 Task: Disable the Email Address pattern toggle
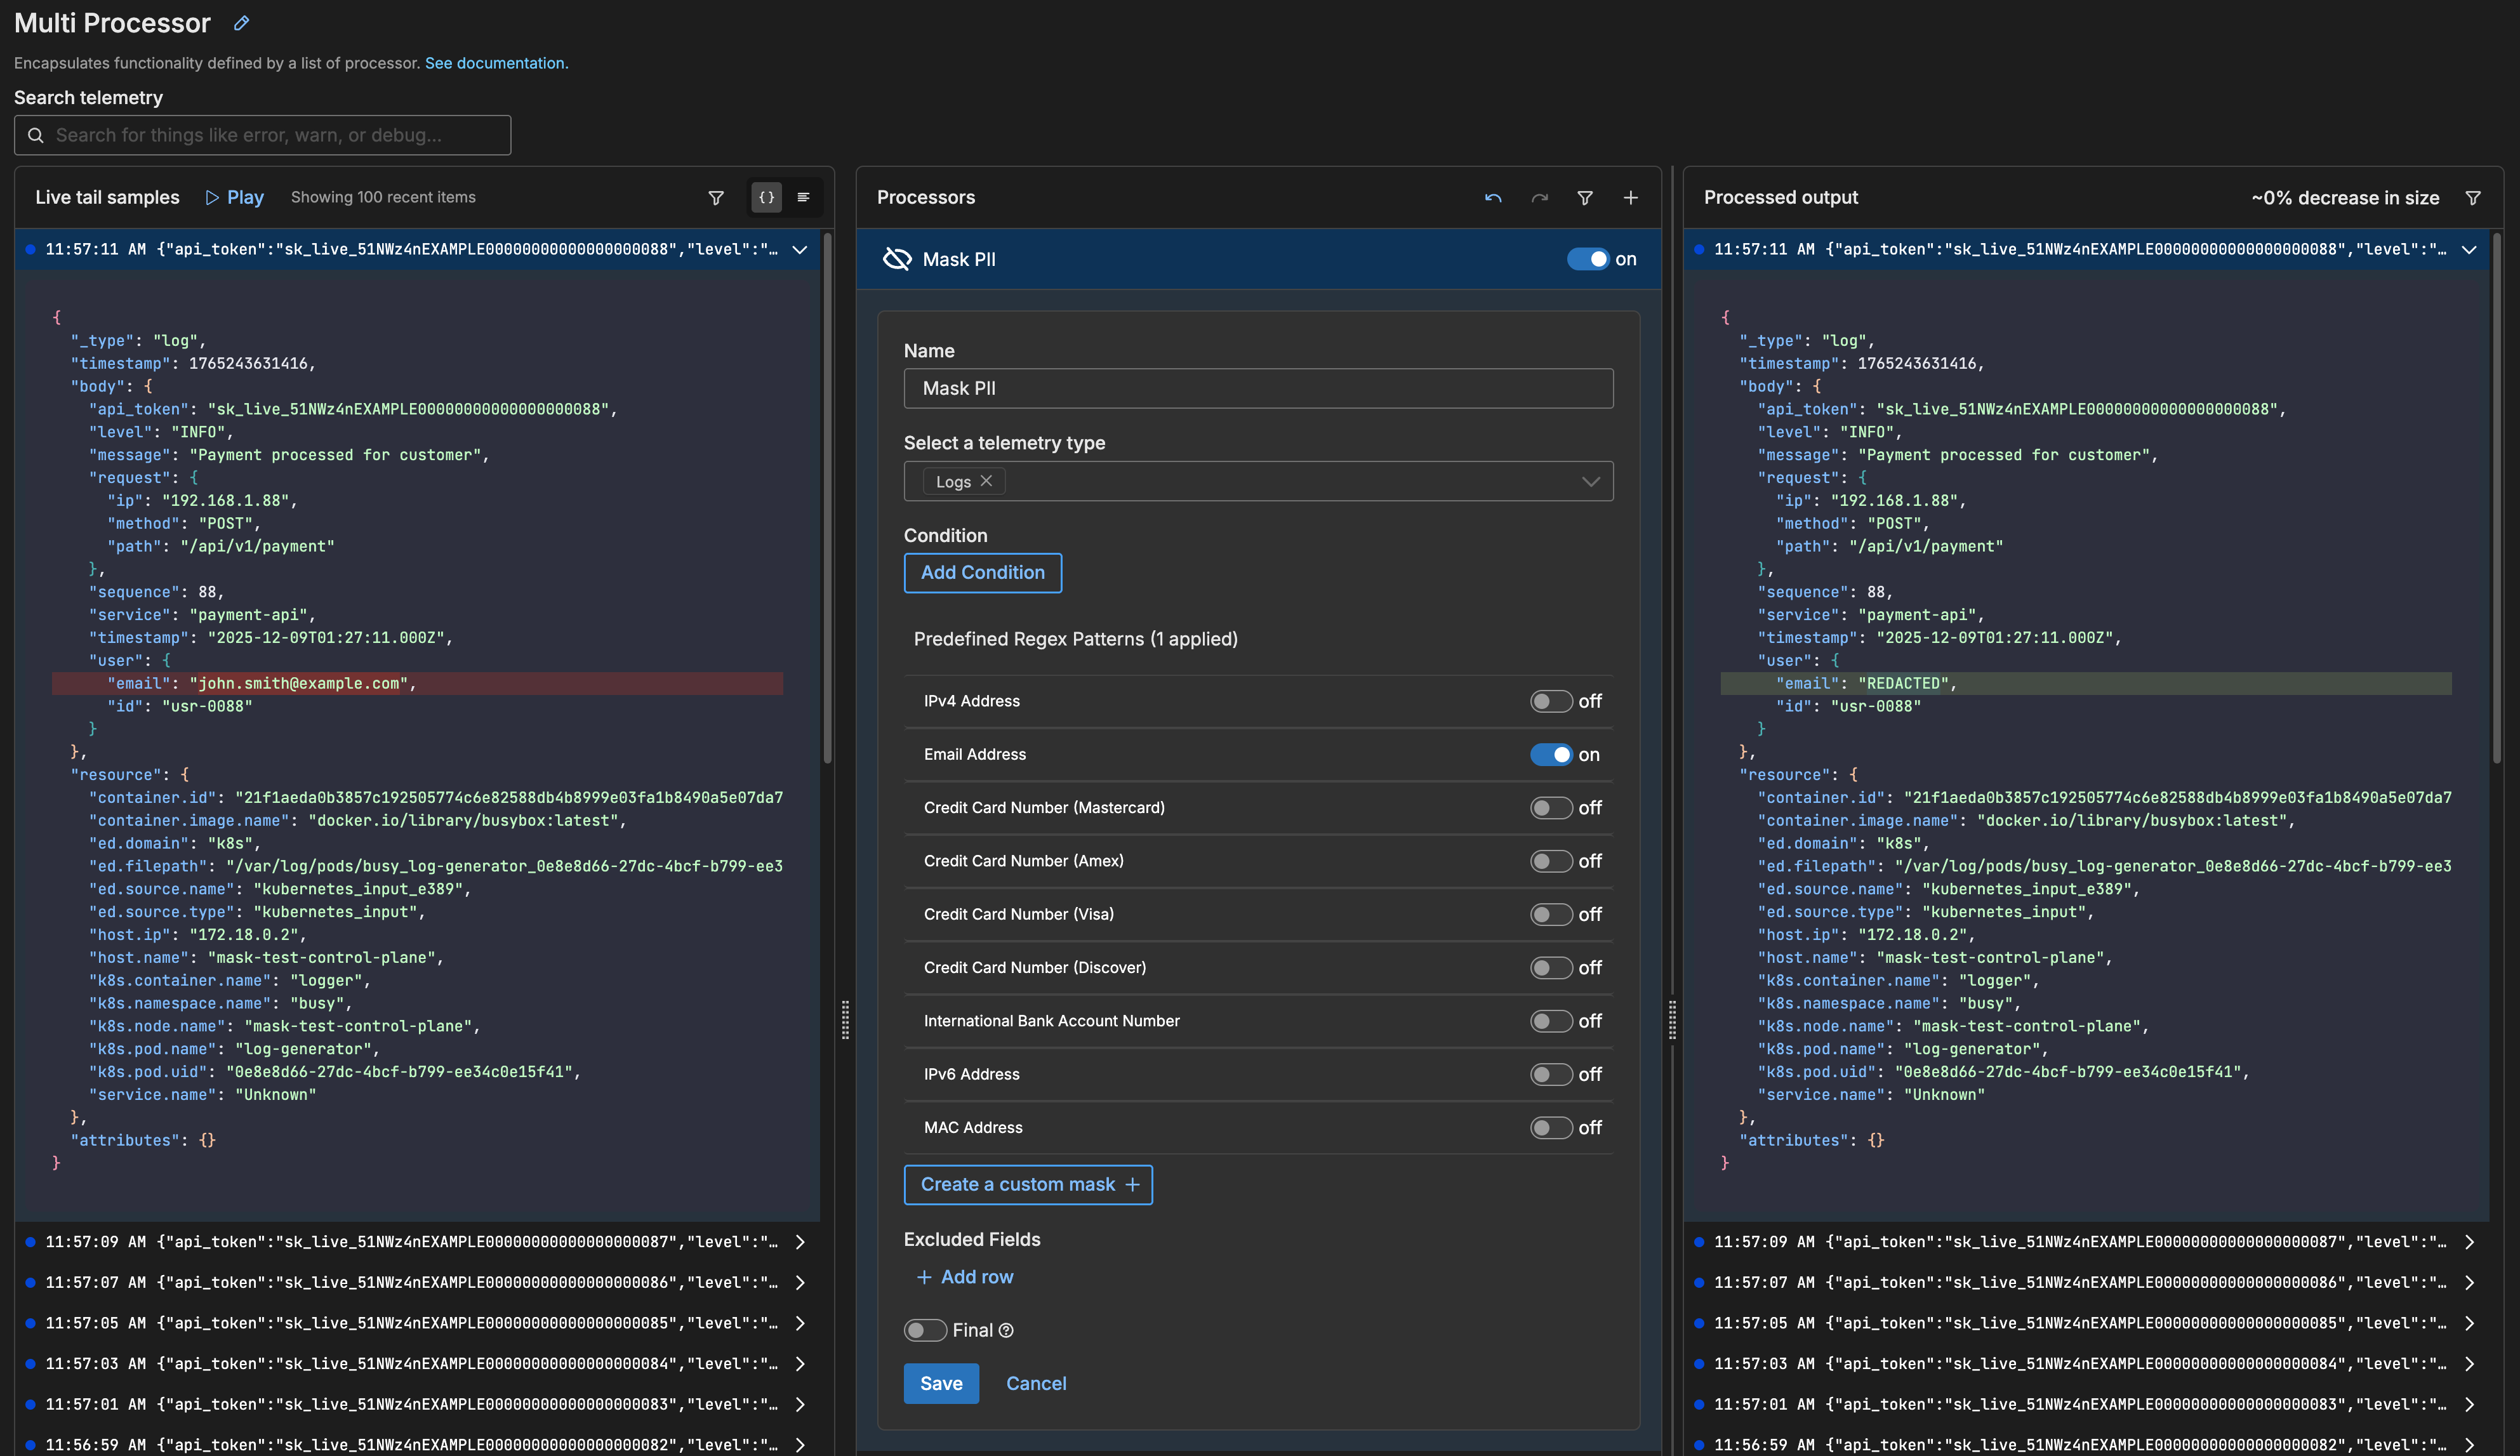1551,755
